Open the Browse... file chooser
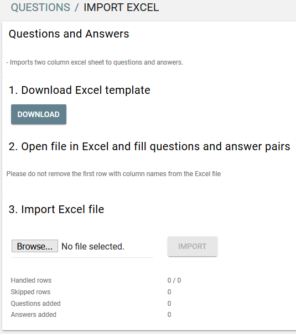This screenshot has height=334, width=296. click(35, 246)
